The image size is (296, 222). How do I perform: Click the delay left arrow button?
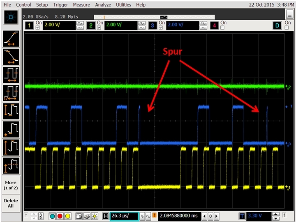204,216
